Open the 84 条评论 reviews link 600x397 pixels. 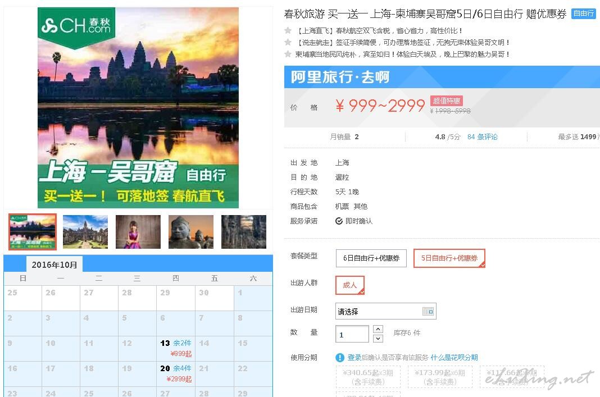[482, 137]
